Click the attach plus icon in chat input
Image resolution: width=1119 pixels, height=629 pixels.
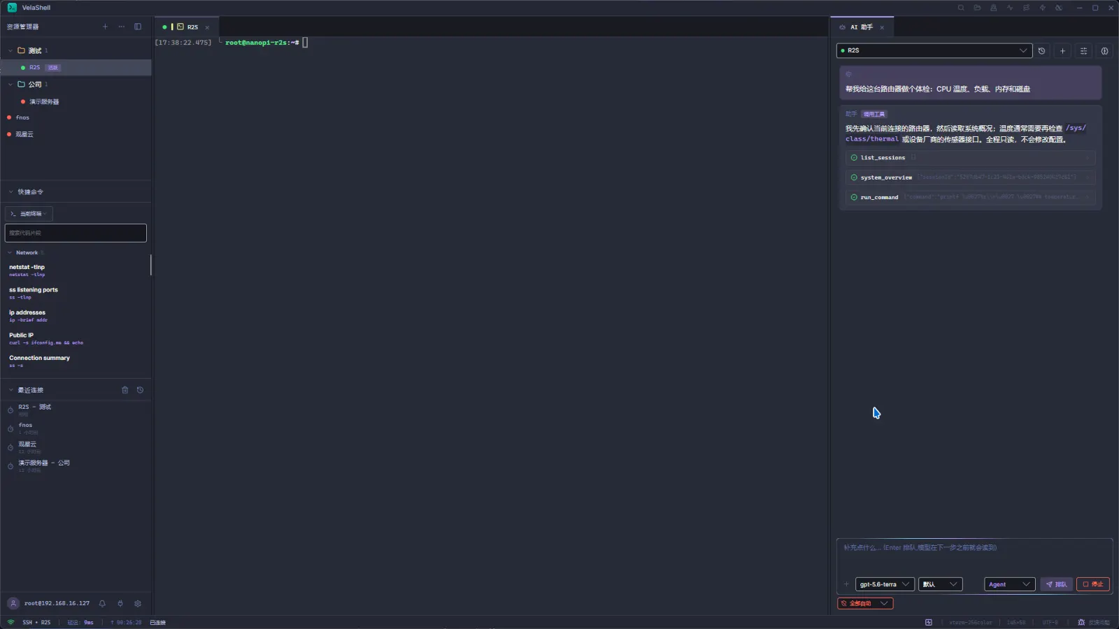(846, 584)
